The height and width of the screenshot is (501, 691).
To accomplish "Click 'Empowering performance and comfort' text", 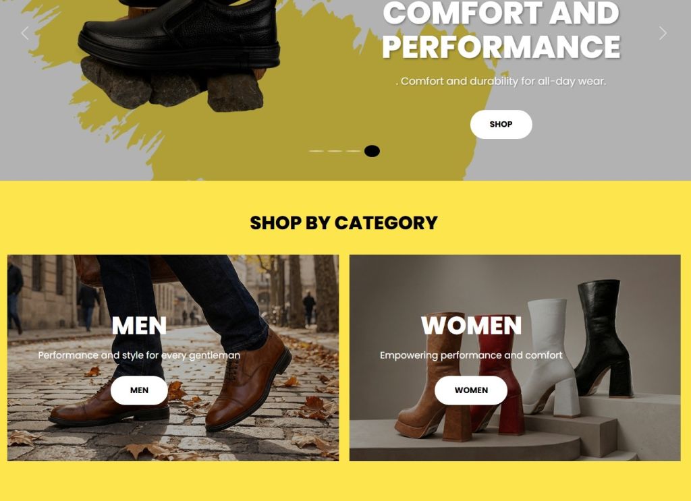I will point(471,355).
